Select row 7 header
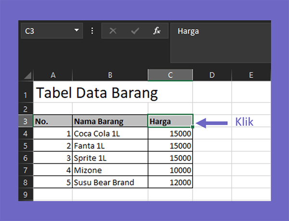This screenshot has height=221, width=289. coord(26,170)
